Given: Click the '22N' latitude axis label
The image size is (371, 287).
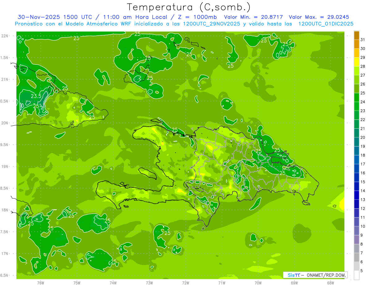Looking at the screenshot, I should (x=5, y=36).
